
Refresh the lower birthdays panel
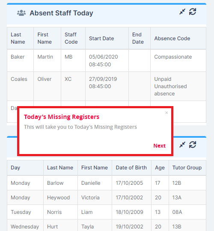(x=193, y=145)
